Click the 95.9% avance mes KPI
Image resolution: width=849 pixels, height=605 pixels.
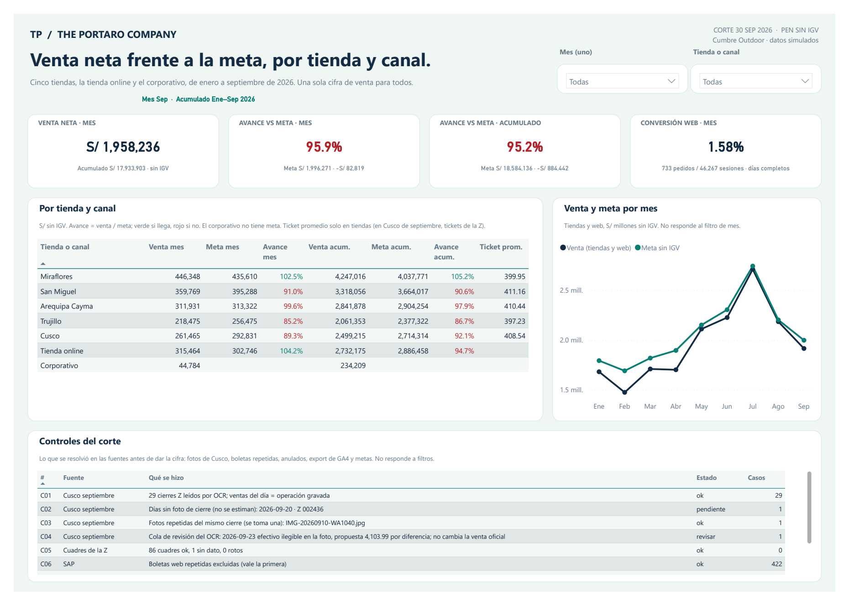(x=324, y=147)
